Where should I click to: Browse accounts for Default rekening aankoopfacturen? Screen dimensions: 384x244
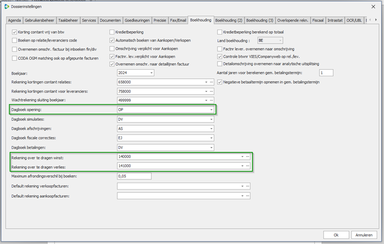(247, 196)
